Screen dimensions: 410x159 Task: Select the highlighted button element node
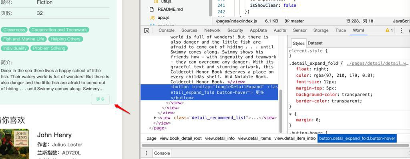[209, 92]
